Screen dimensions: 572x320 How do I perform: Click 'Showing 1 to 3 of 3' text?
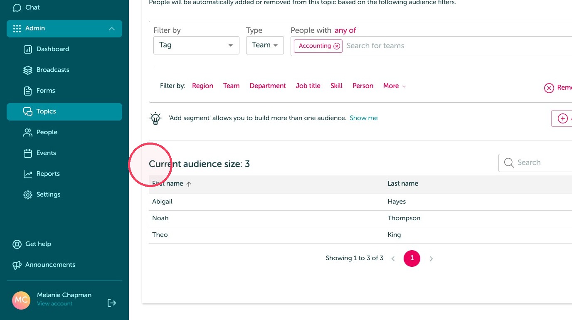355,258
